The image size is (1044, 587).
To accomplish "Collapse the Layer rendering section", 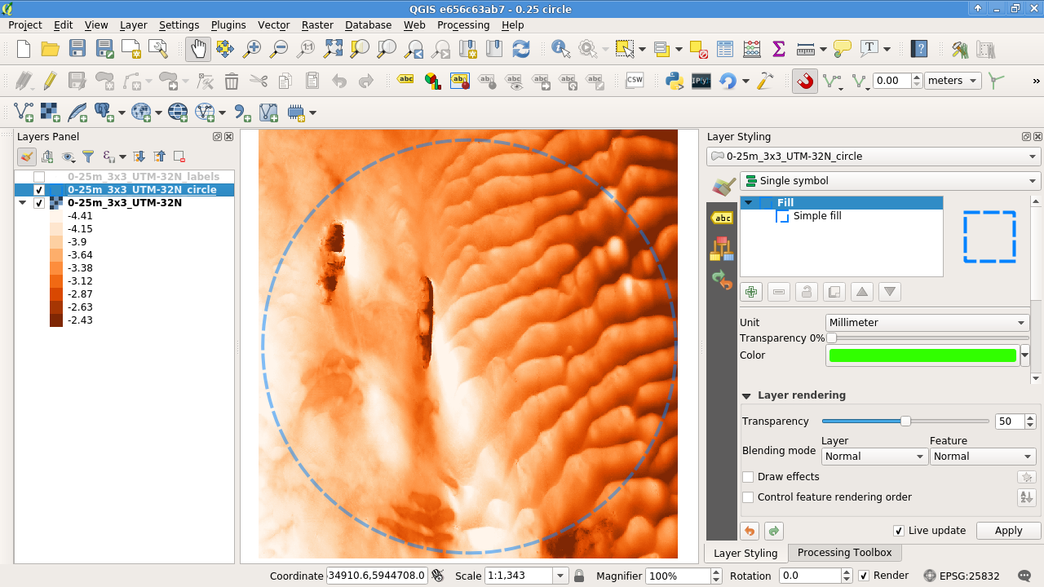I will [746, 395].
